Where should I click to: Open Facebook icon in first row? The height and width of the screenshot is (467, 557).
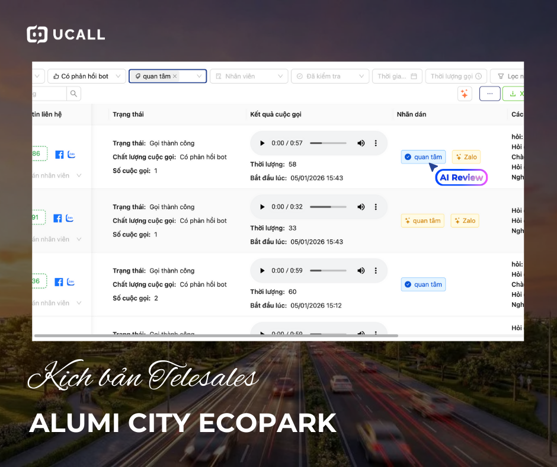59,155
